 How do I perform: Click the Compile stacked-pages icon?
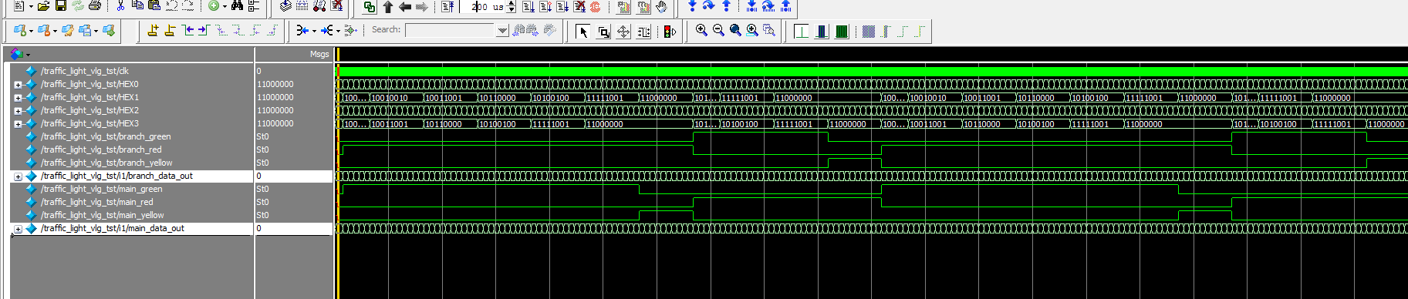[285, 6]
